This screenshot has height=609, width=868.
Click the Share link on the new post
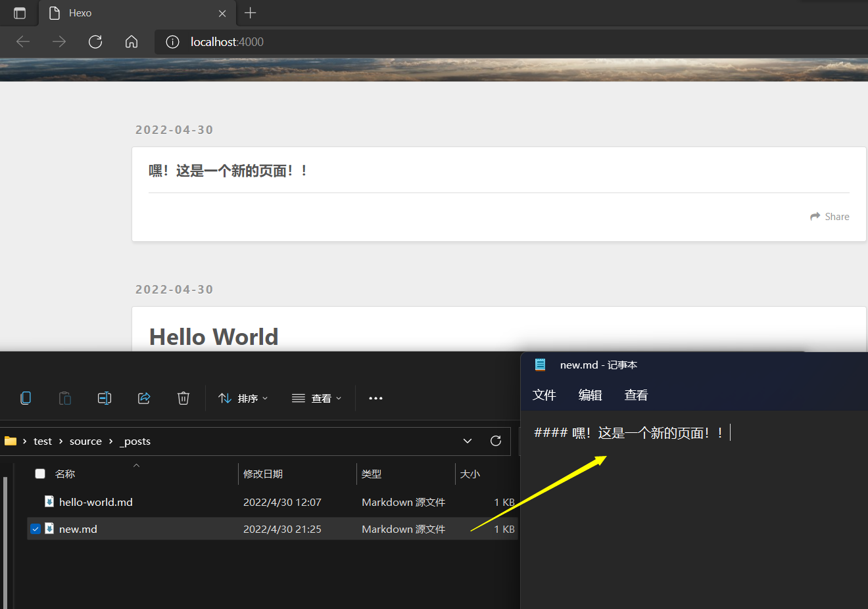[x=830, y=217]
